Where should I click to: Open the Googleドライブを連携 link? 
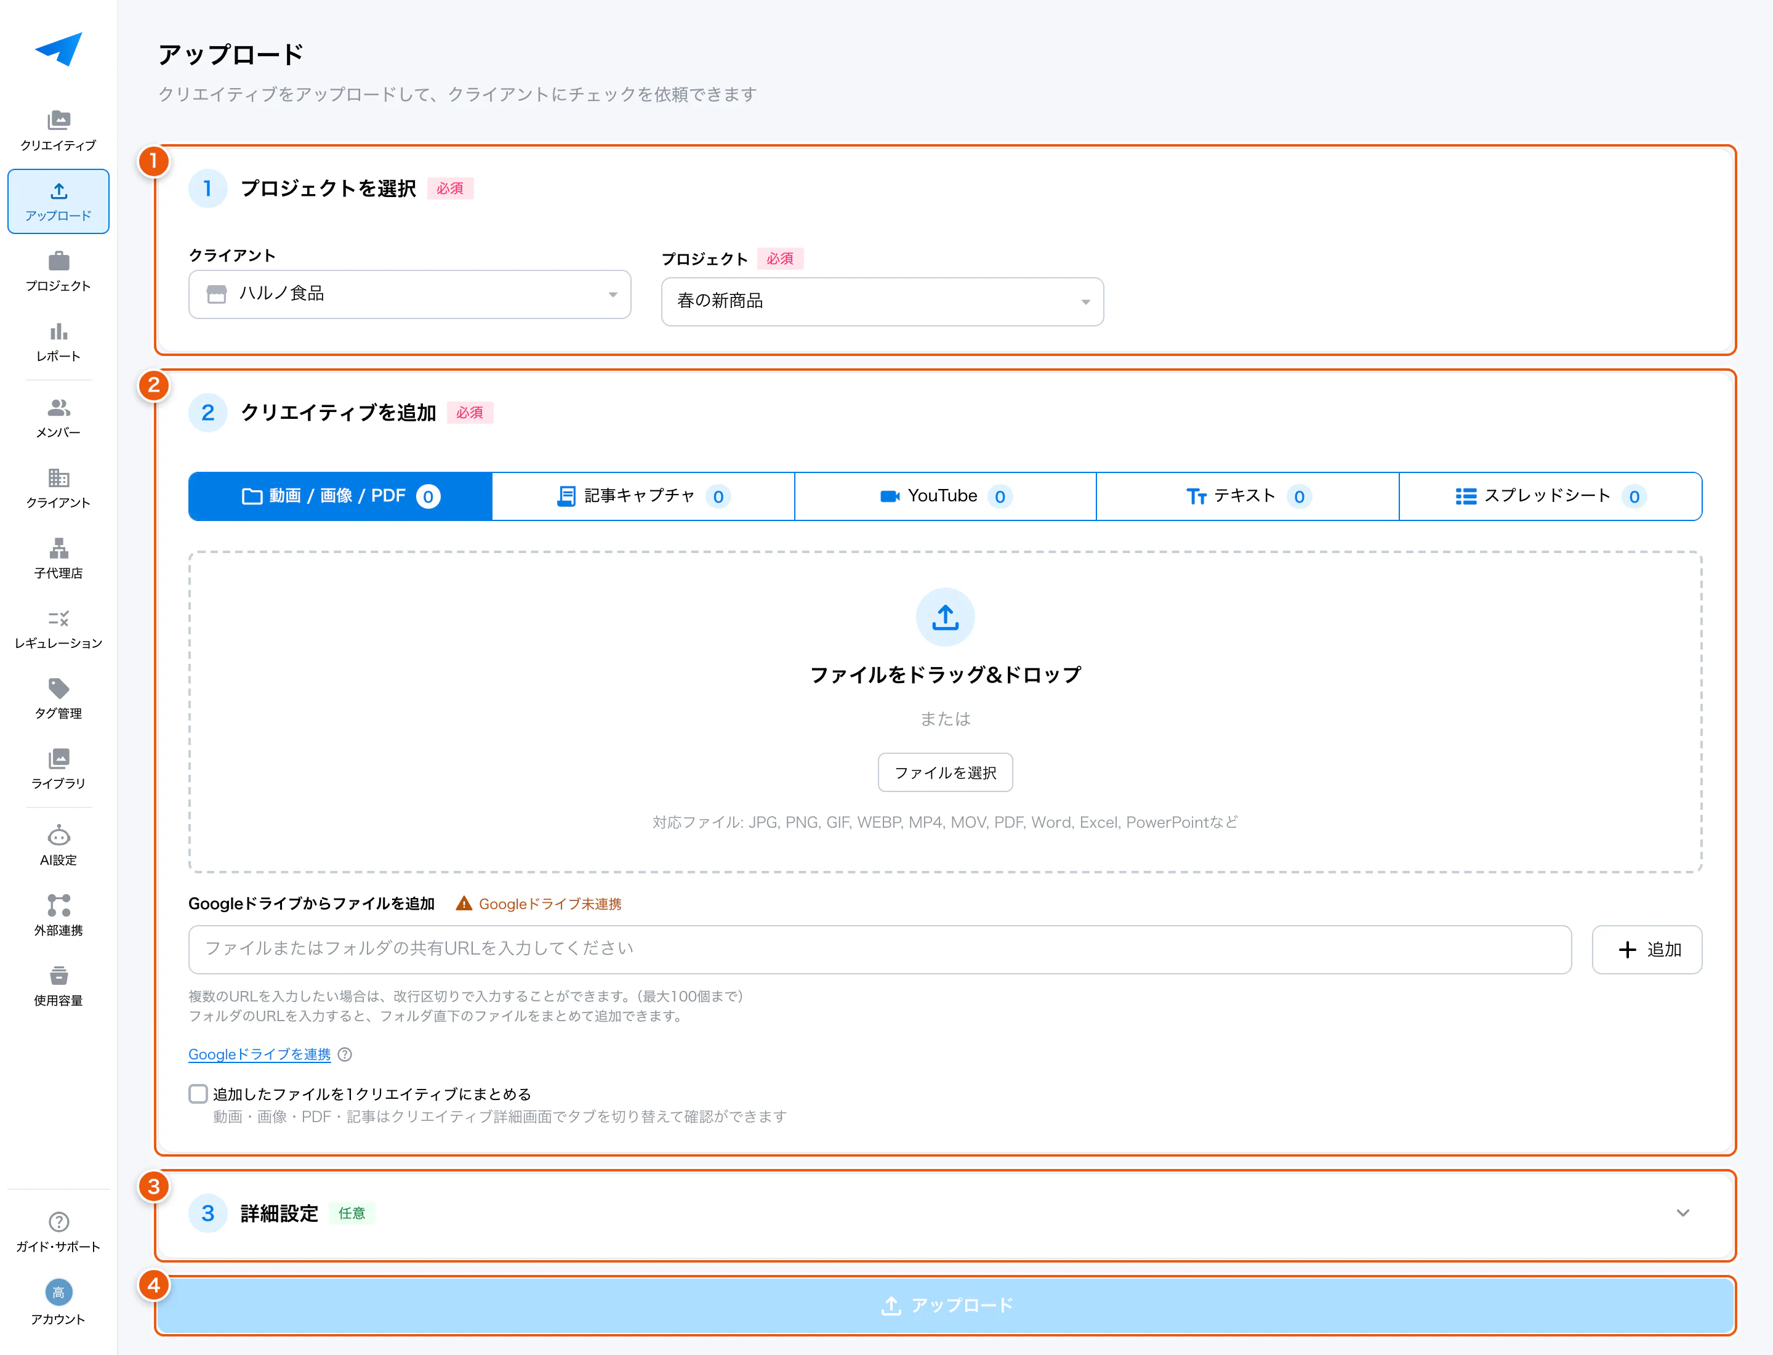(x=260, y=1054)
